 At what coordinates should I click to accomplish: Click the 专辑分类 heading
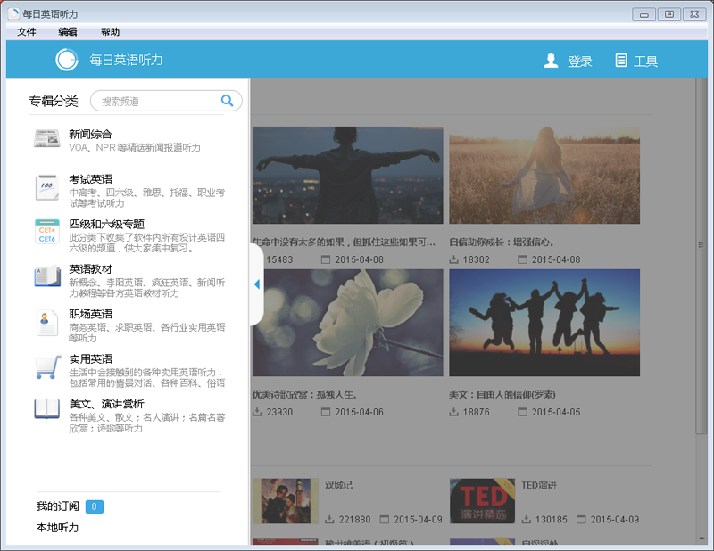pyautogui.click(x=54, y=101)
